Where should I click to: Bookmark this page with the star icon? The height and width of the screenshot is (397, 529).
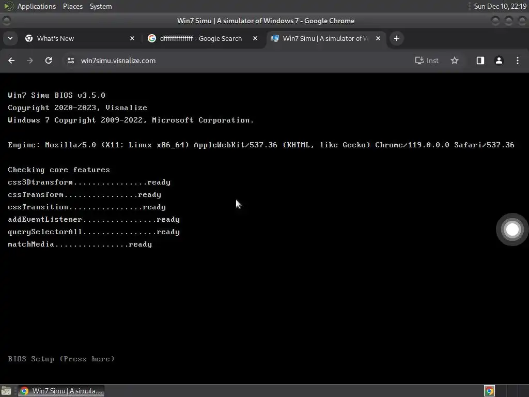coord(455,60)
